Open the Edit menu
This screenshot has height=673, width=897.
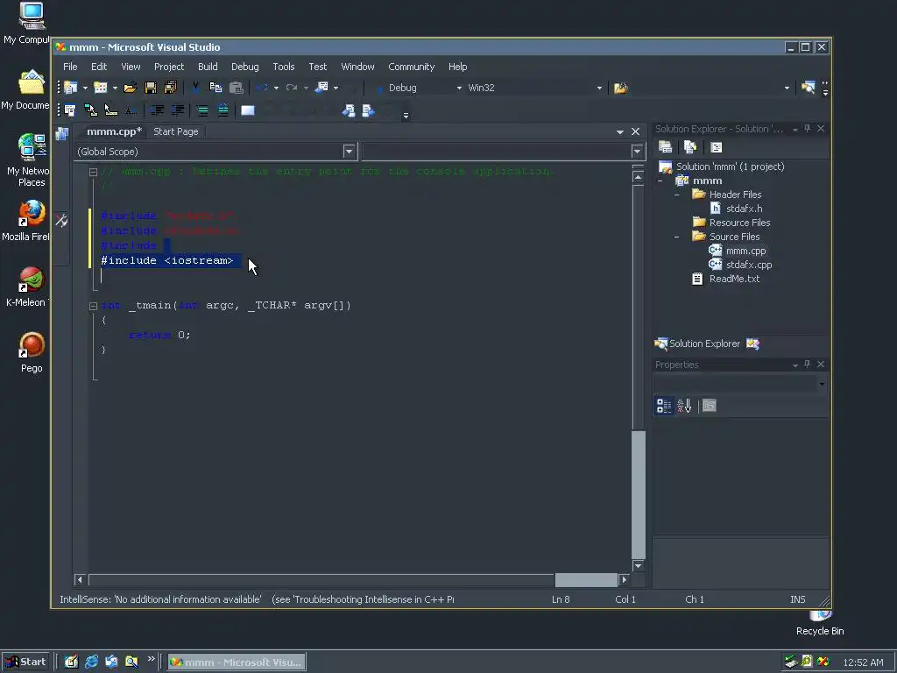[98, 67]
